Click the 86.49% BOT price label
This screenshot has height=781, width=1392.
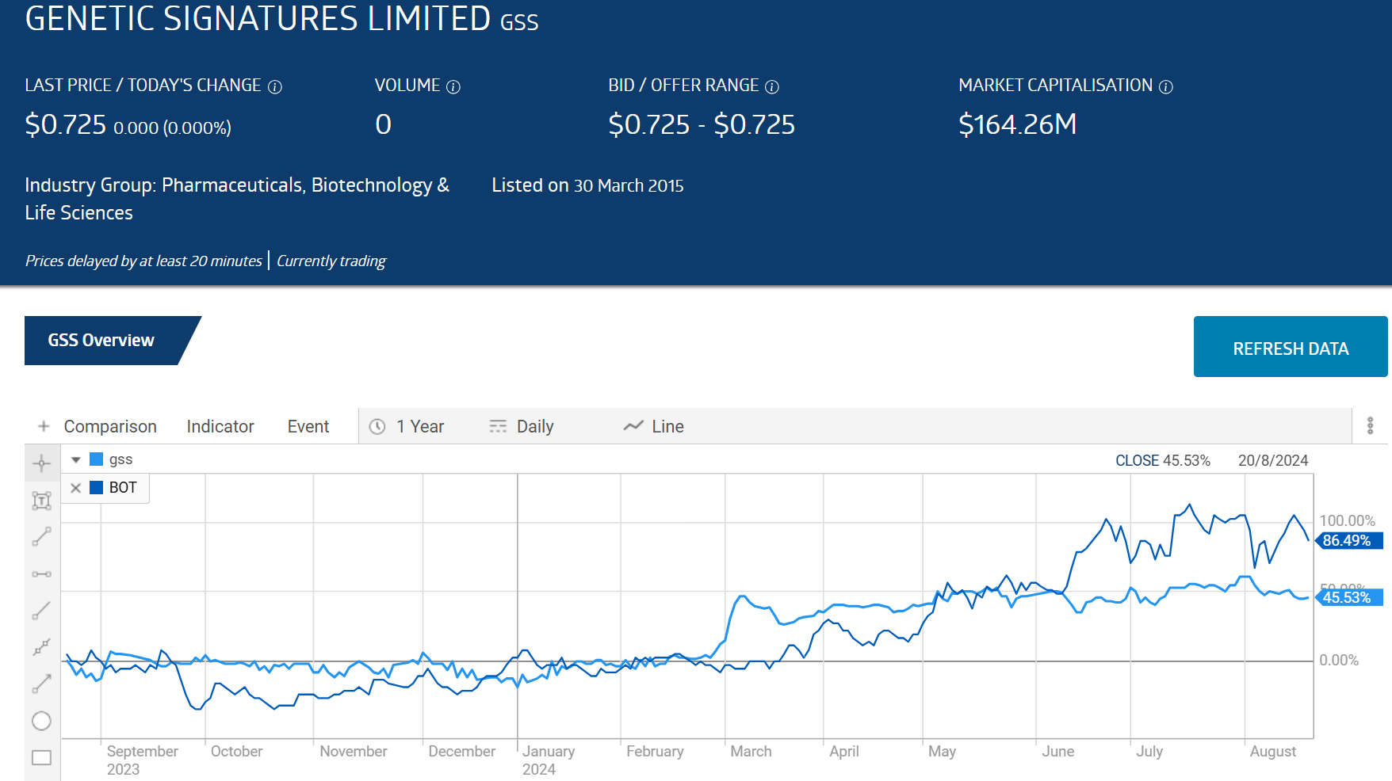tap(1348, 541)
